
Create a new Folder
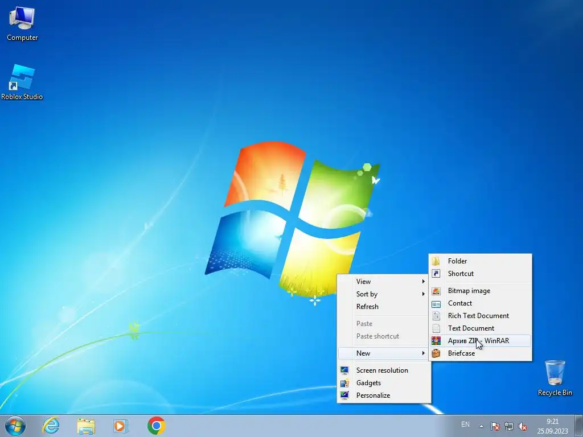[480, 261]
